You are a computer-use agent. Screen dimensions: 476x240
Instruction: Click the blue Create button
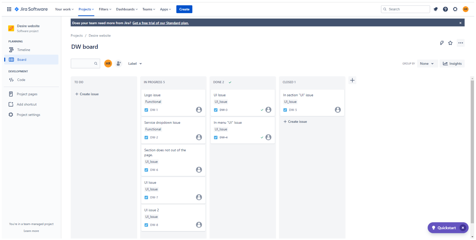click(x=184, y=9)
